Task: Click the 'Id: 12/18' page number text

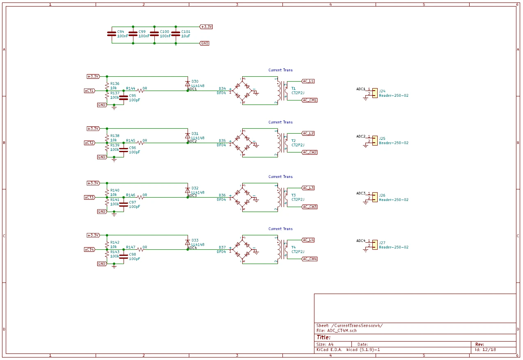Action: (486, 350)
